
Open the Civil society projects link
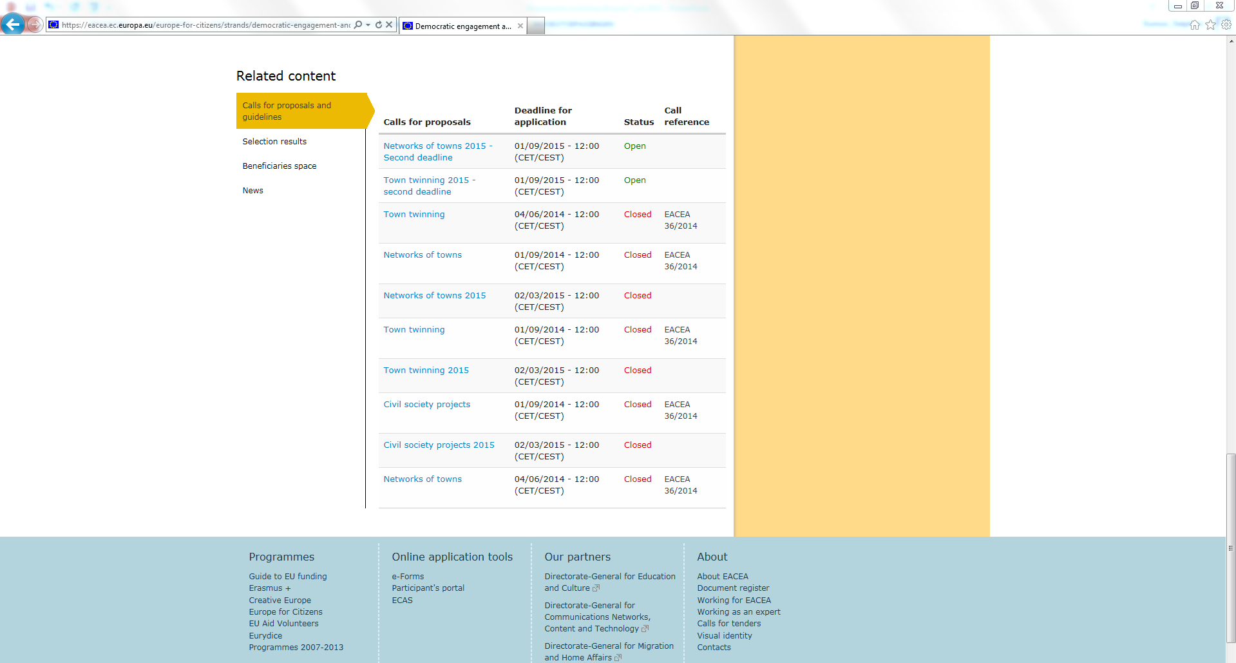pyautogui.click(x=427, y=405)
